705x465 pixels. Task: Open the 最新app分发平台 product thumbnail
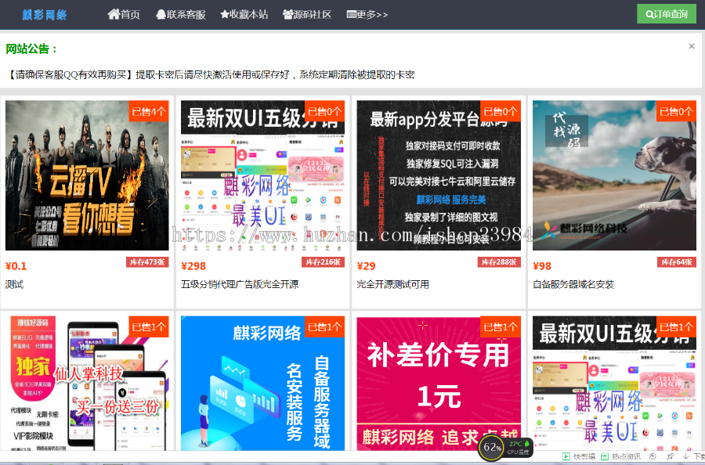439,175
